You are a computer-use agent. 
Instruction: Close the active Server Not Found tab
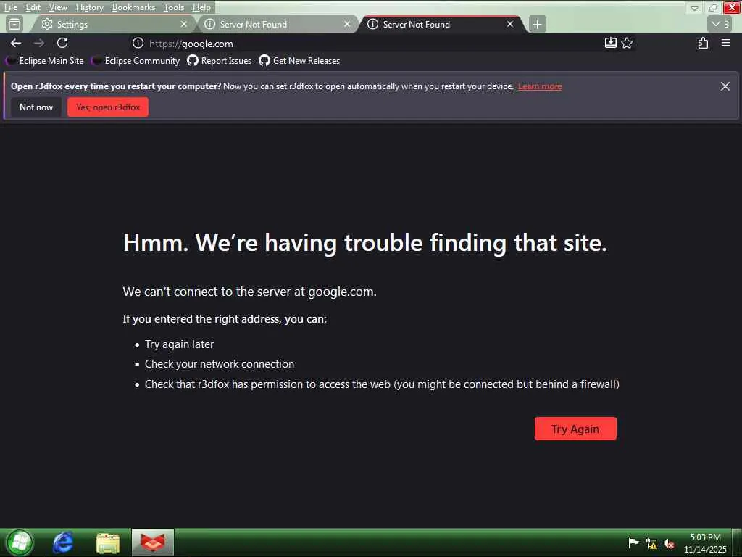pos(510,24)
